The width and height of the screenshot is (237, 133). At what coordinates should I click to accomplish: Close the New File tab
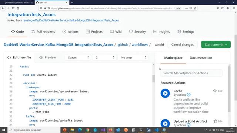tap(67, 3)
